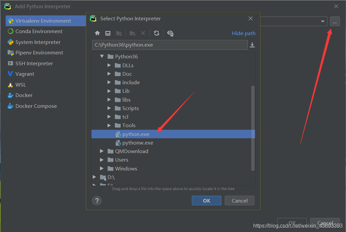346x232 pixels.
Task: Delete selected item toolbar icon
Action: point(143,33)
